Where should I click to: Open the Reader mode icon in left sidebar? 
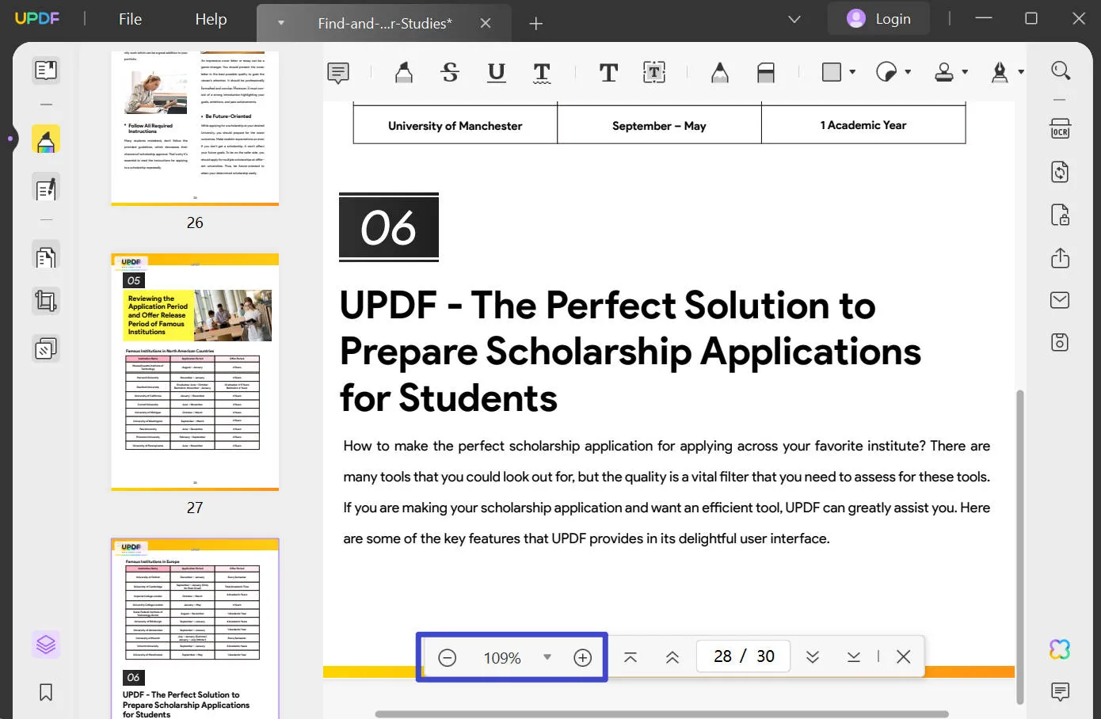click(46, 70)
